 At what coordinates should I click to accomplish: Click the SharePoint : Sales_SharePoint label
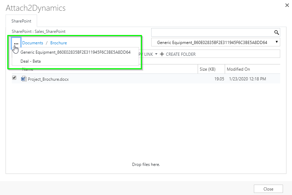click(x=38, y=32)
